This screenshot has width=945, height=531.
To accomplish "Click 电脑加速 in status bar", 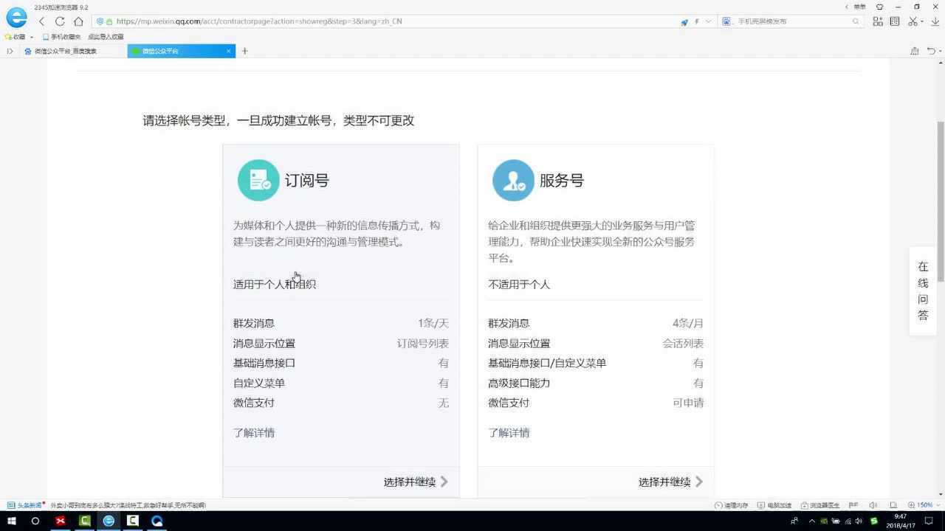I will (774, 505).
